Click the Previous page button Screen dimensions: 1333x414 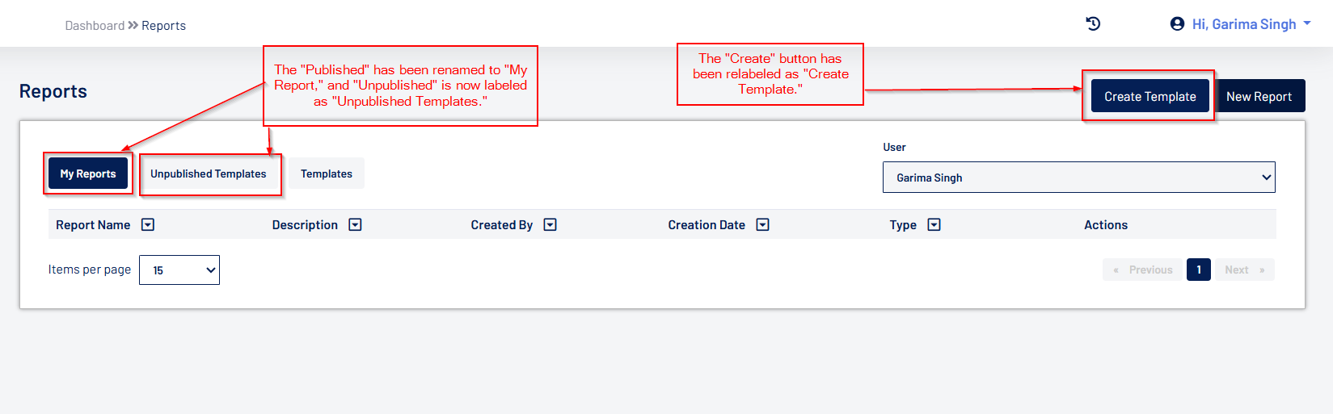pyautogui.click(x=1143, y=270)
